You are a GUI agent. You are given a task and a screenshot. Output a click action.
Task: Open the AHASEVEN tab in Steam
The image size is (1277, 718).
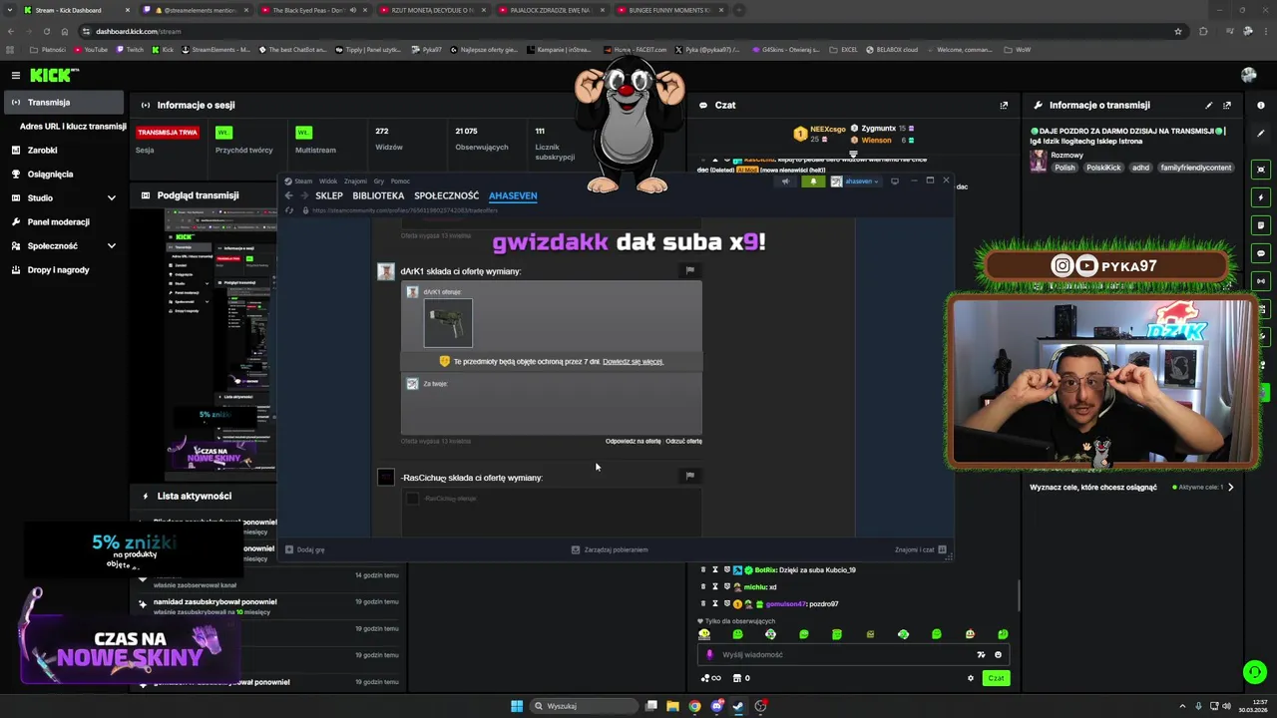pos(513,195)
